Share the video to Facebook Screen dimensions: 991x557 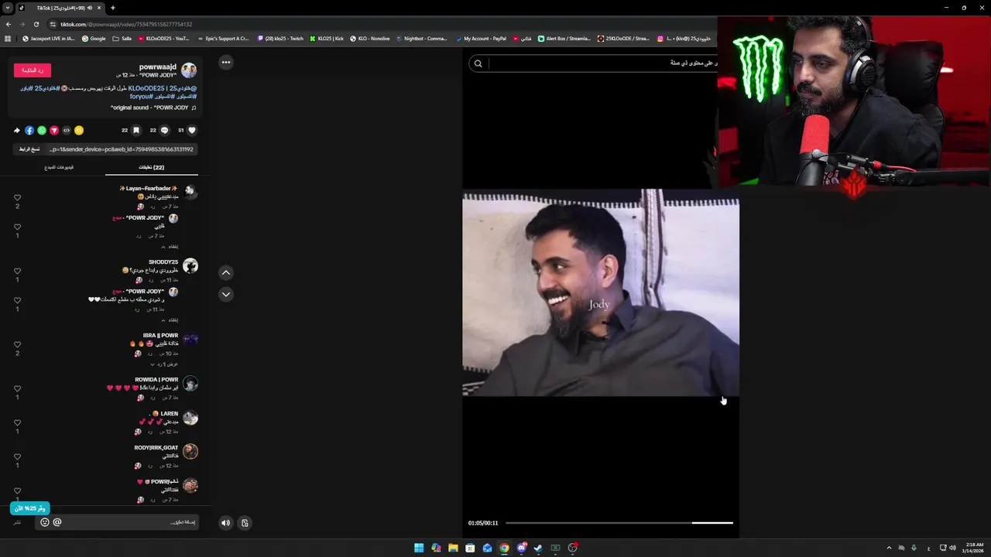(29, 130)
